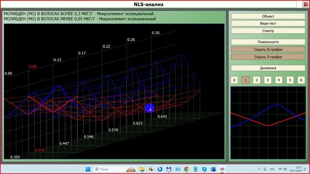Click the microphone tray icon
The width and height of the screenshot is (310, 174).
[265, 169]
